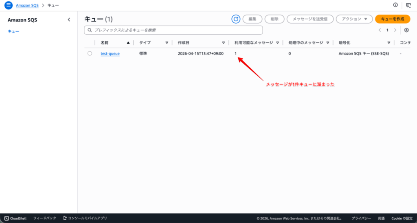Click the キュー (1) heading
Viewport: 417px width, 223px height.
pyautogui.click(x=99, y=19)
